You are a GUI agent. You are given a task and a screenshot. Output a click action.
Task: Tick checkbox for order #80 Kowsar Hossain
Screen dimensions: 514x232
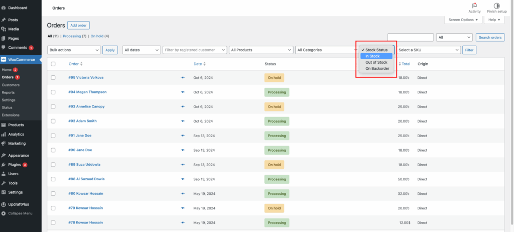53,194
